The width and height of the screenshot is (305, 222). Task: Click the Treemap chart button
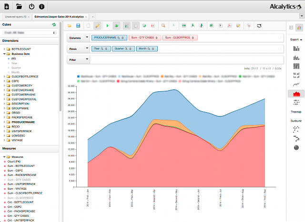tap(296, 112)
